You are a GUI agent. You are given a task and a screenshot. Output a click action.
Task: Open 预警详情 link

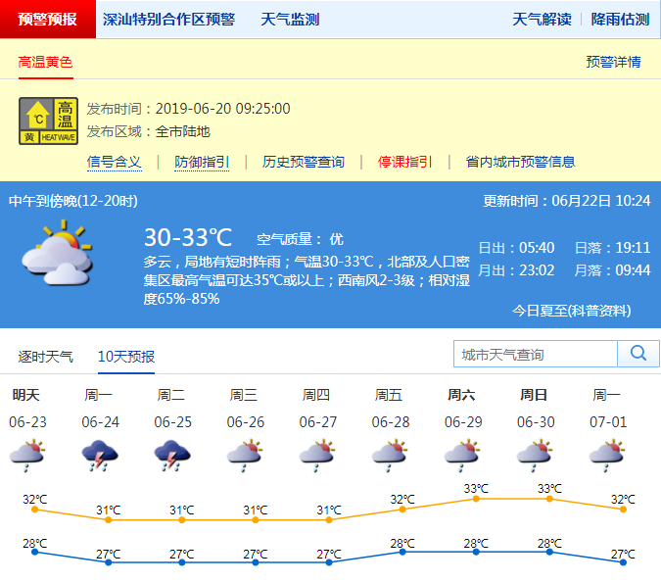(x=613, y=62)
